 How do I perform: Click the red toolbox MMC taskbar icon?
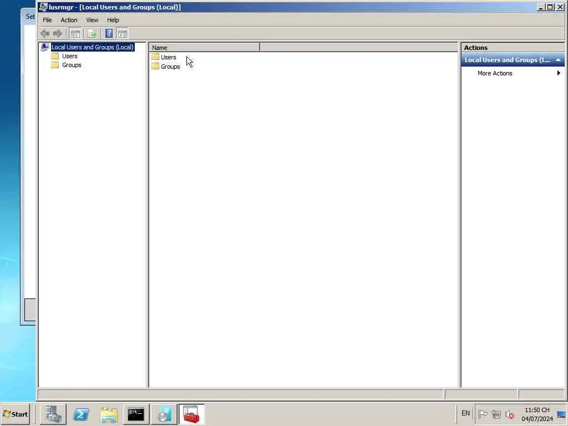(191, 414)
